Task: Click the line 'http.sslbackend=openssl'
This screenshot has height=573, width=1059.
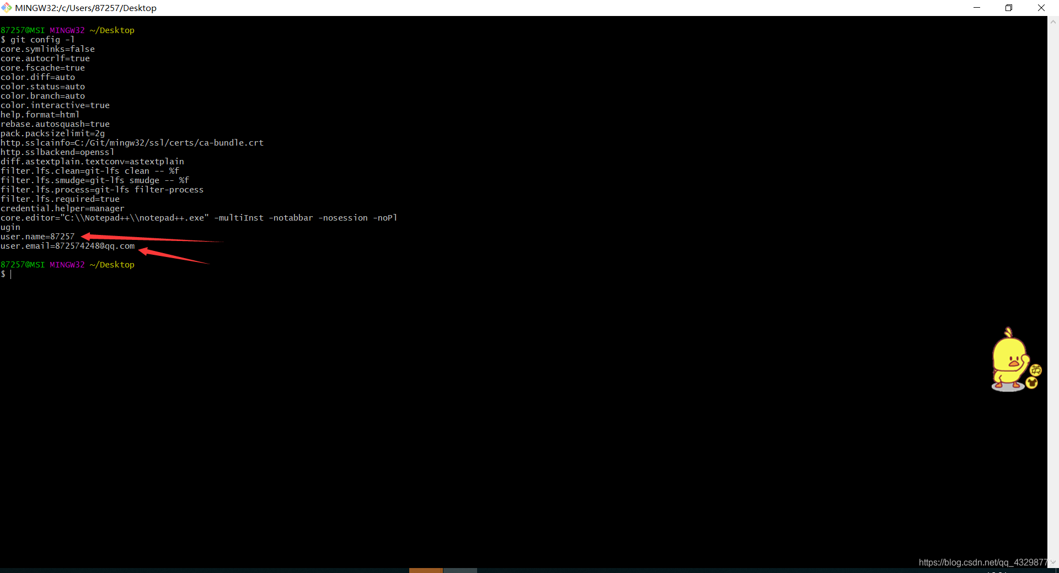Action: point(57,152)
